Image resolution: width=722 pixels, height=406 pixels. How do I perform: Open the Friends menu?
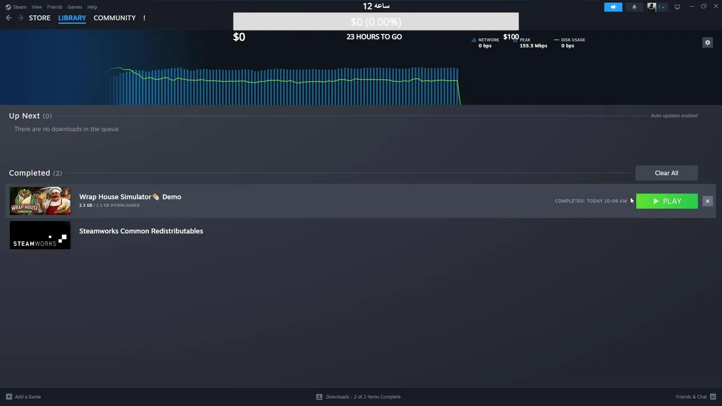coord(55,7)
